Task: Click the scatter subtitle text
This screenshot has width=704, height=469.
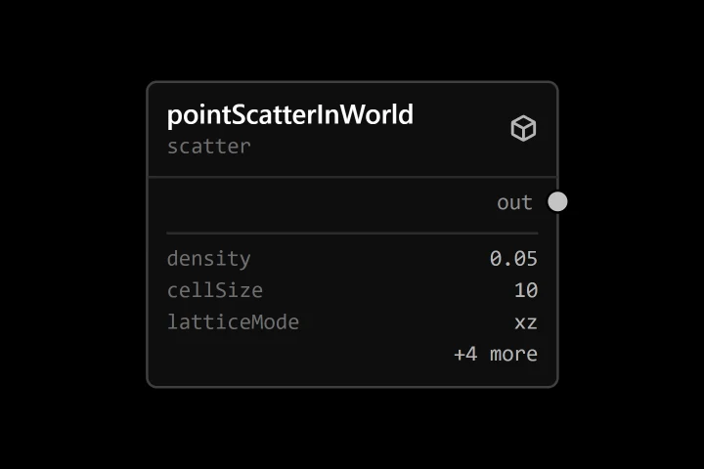Action: [x=209, y=147]
